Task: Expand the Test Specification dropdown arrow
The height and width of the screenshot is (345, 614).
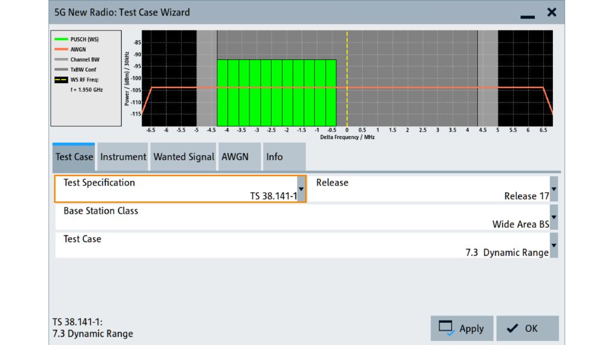Action: (301, 189)
